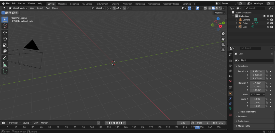Select the Scale tool
This screenshot has height=133, width=275.
point(5,45)
